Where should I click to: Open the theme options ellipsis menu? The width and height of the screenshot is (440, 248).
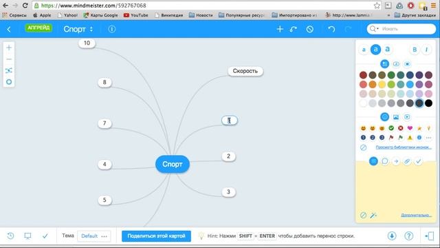coord(104,236)
